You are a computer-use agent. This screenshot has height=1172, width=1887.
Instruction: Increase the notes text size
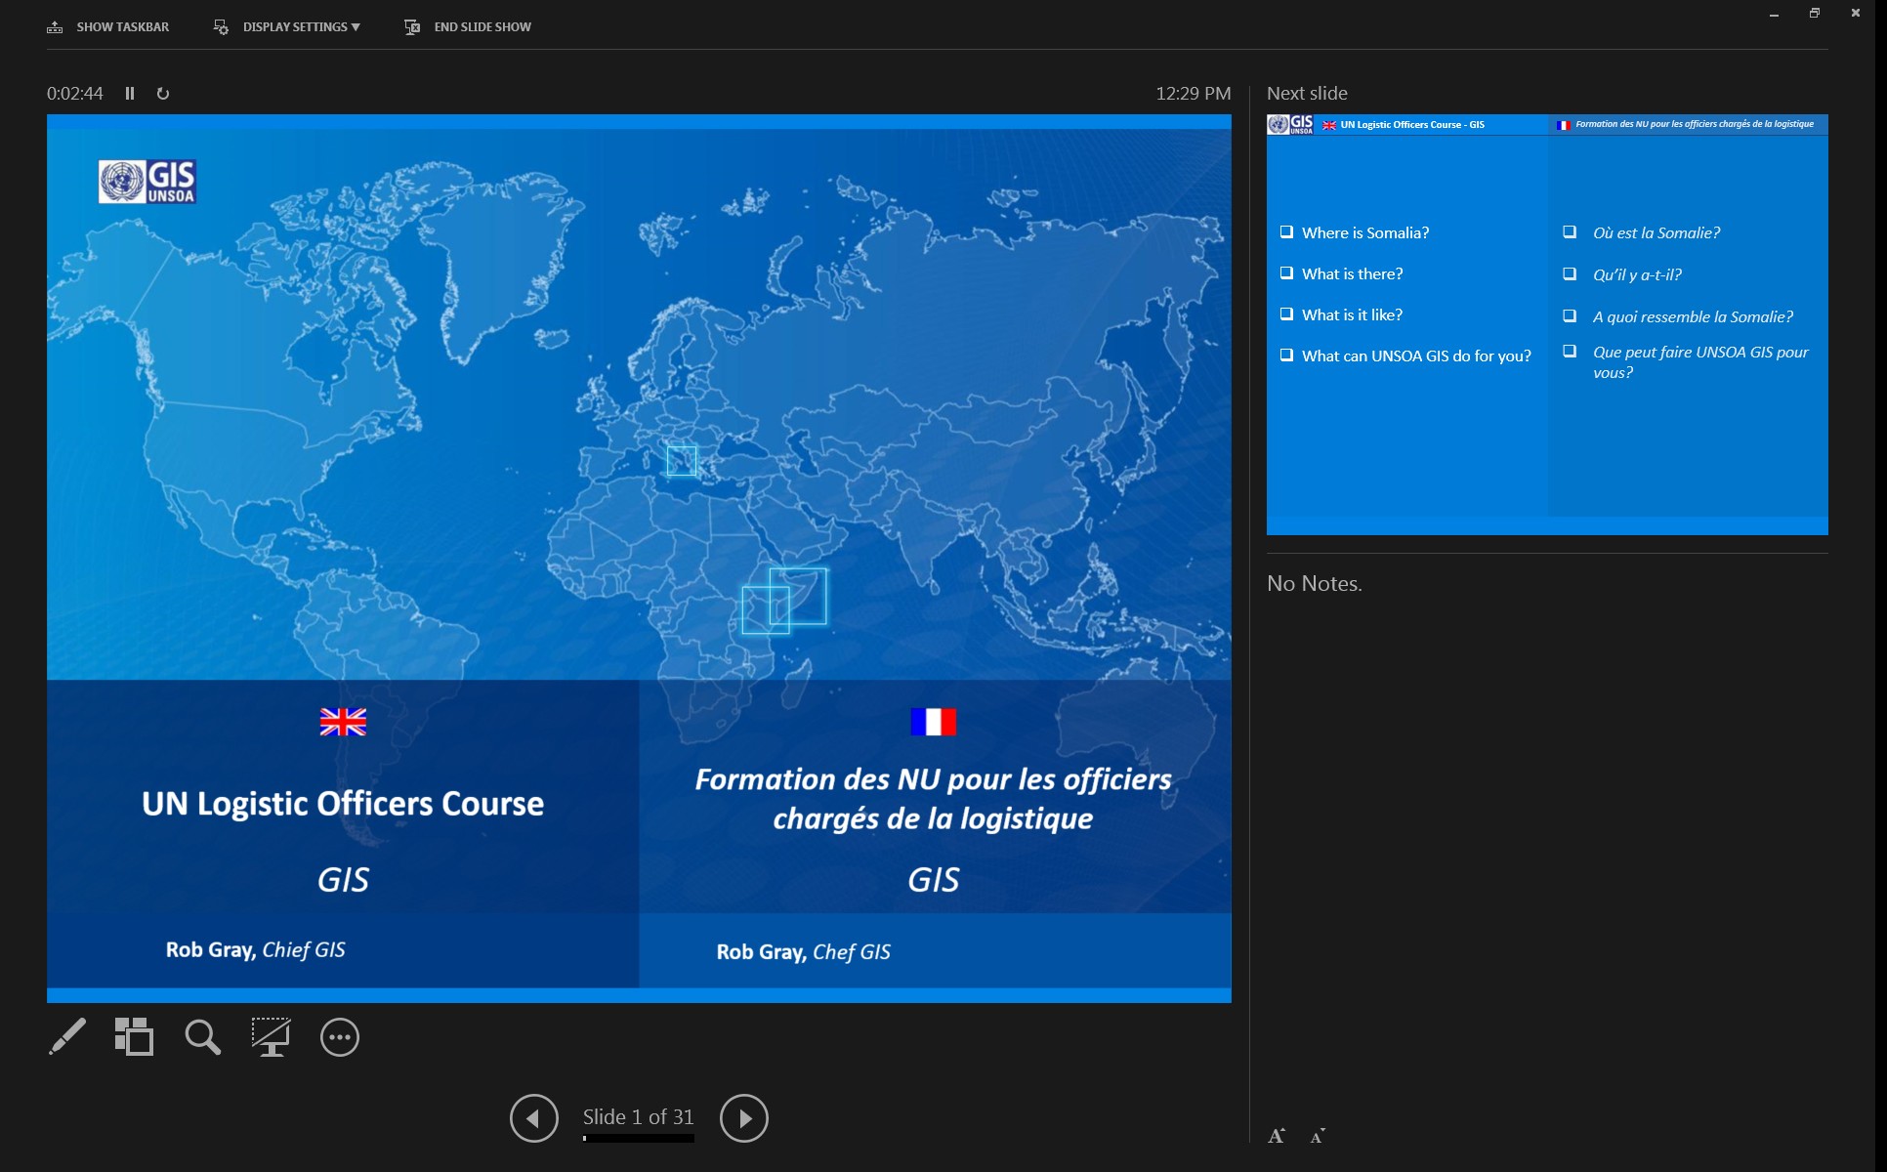click(x=1277, y=1136)
